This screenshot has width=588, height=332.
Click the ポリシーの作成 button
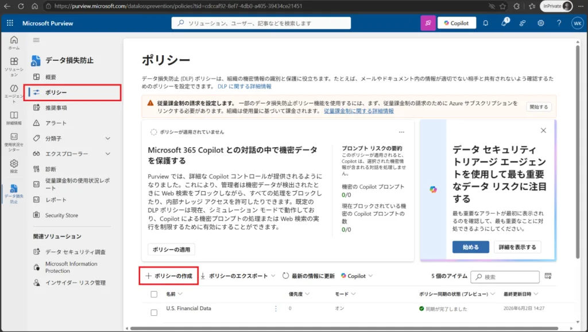pos(169,276)
